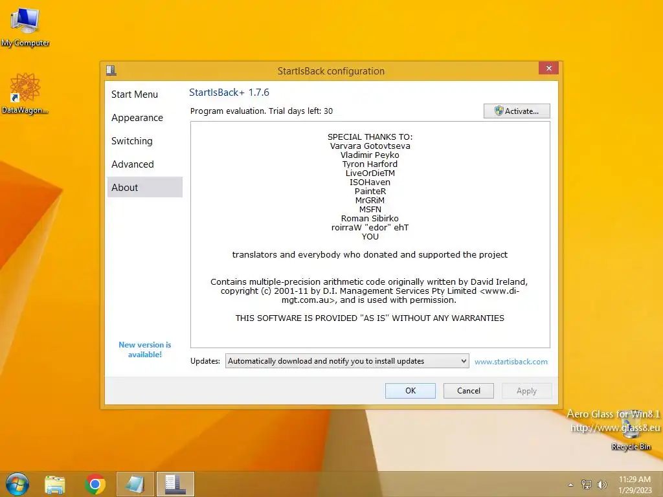Open the volume speaker tray icon
The image size is (663, 497).
click(602, 484)
